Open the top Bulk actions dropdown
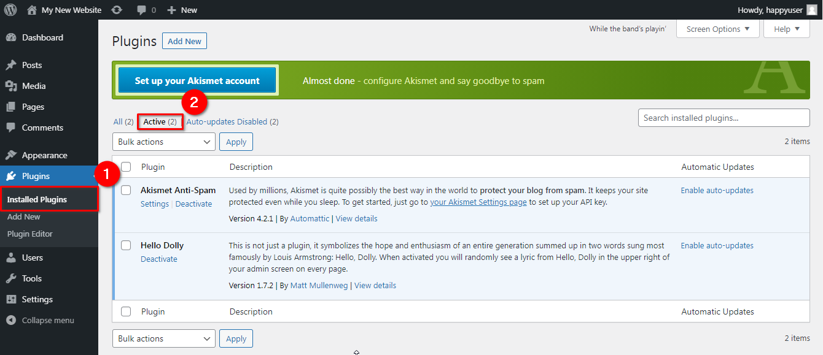This screenshot has width=823, height=355. [164, 142]
